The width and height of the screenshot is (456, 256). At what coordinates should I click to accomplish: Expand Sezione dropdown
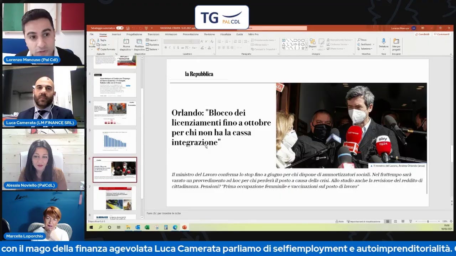(x=152, y=49)
